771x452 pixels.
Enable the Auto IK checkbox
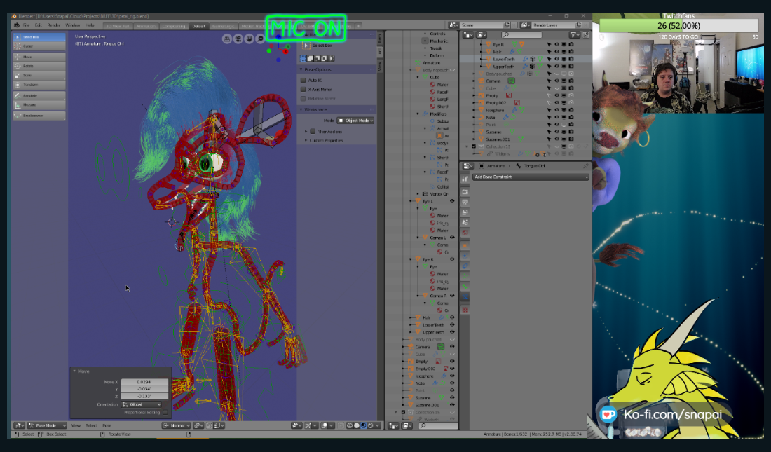(x=303, y=80)
